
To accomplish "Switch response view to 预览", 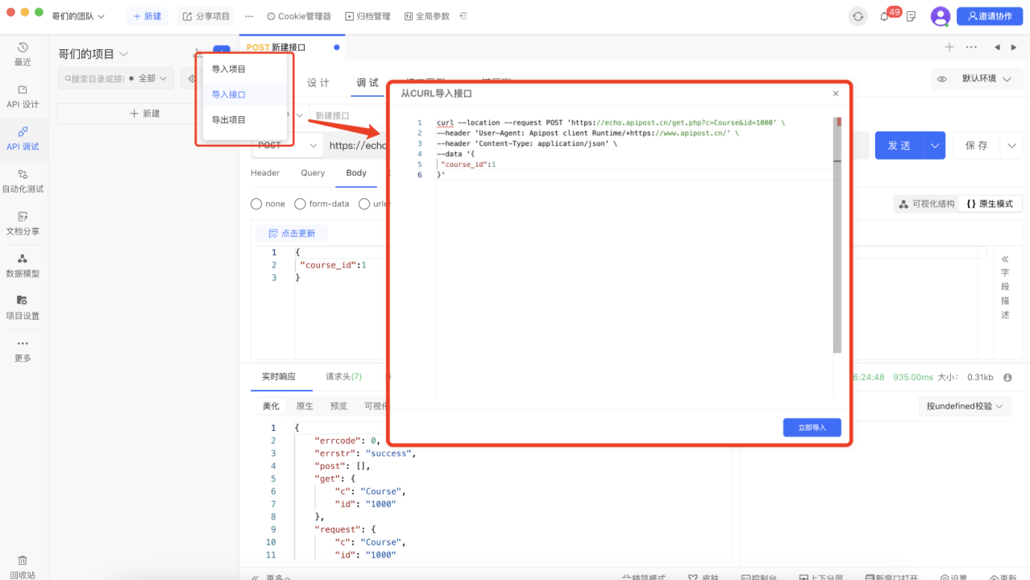I will pyautogui.click(x=338, y=406).
